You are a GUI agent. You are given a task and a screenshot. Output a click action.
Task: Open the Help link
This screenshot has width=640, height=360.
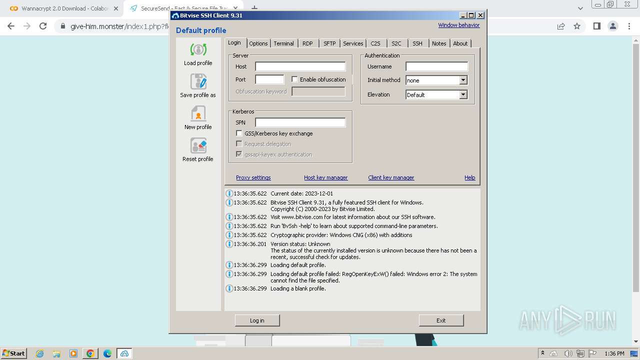[469, 177]
